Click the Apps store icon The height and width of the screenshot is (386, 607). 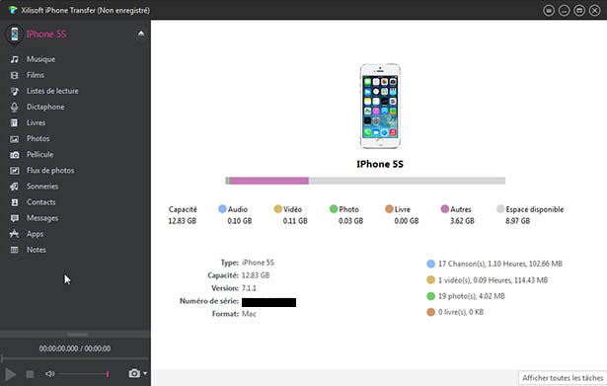click(15, 234)
